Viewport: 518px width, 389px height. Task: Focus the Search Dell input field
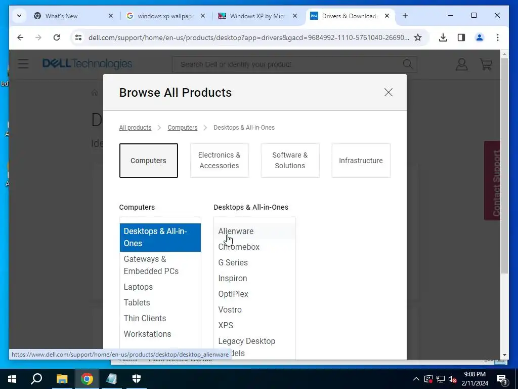(287, 64)
